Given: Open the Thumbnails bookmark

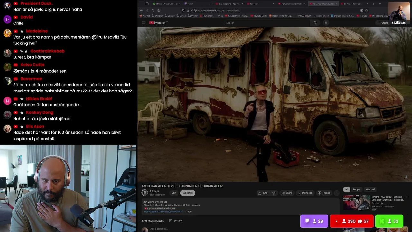Looking at the screenshot, I should click(x=206, y=16).
